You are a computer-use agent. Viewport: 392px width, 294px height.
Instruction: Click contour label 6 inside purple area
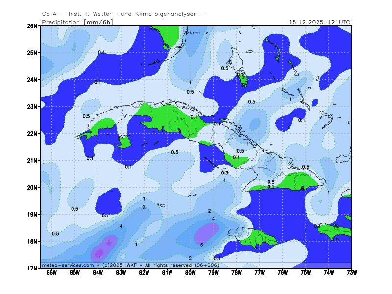[202, 245]
